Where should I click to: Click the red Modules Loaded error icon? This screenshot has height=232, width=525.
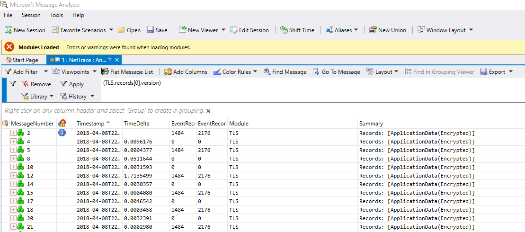[9, 47]
